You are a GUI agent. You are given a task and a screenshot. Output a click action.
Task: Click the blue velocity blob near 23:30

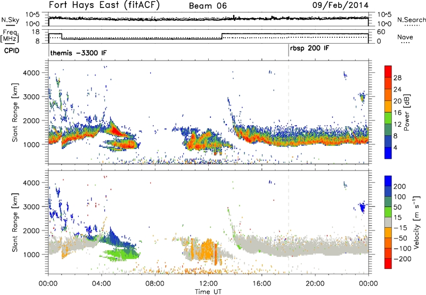coord(362,208)
